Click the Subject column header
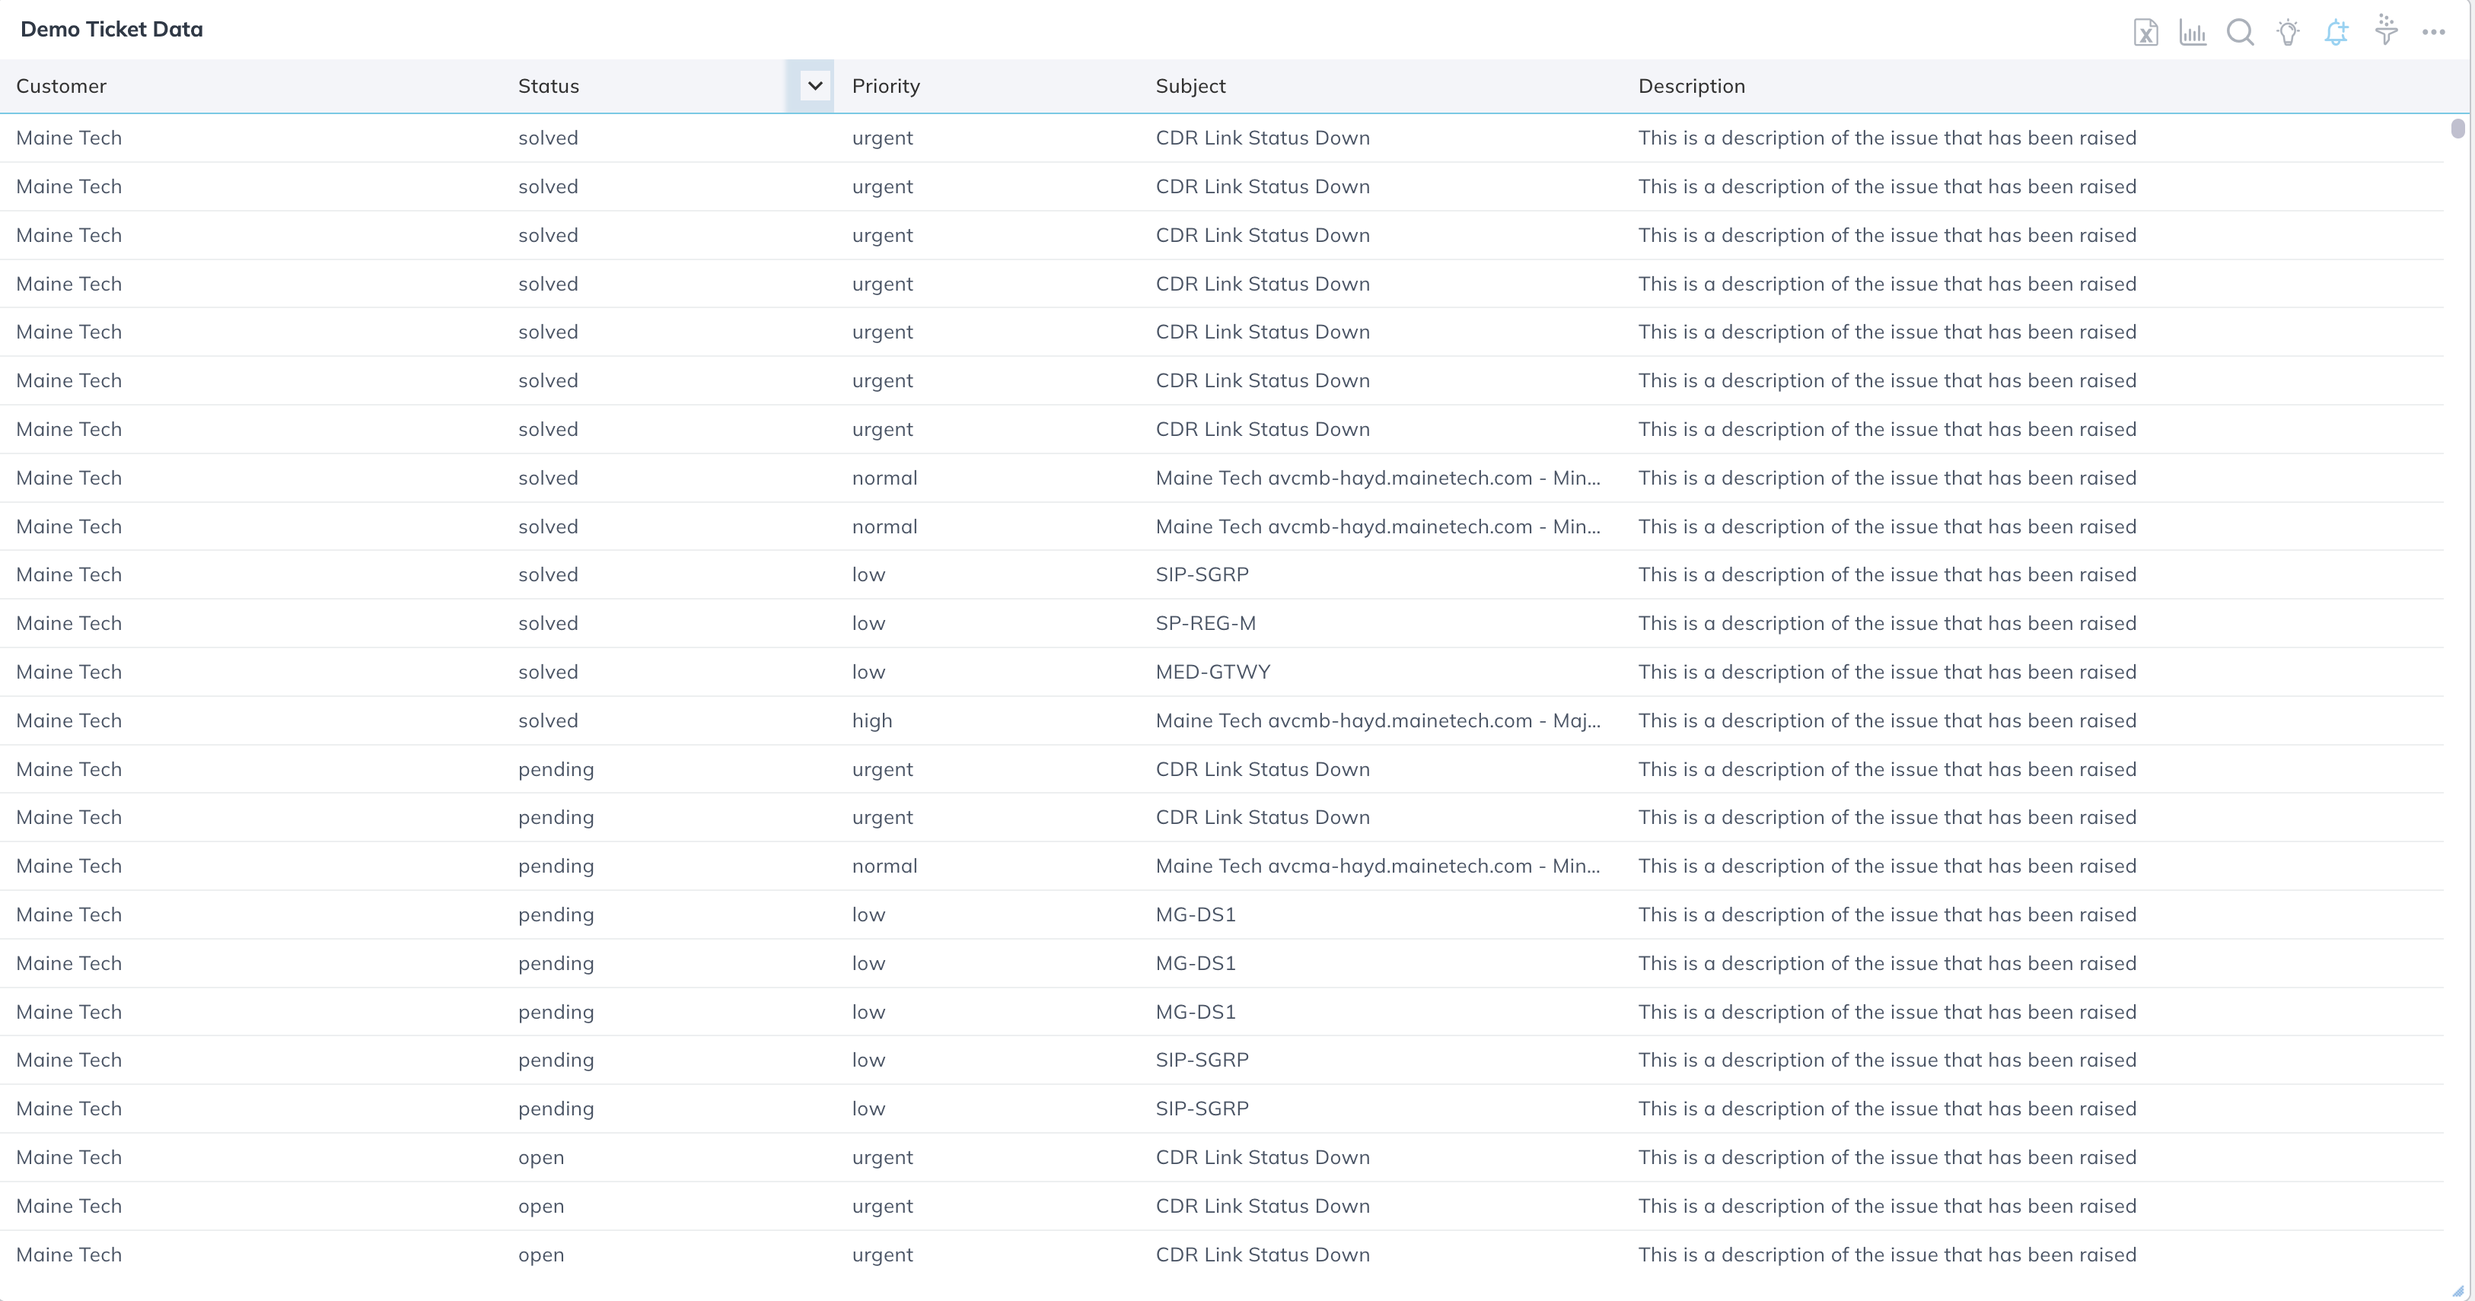This screenshot has height=1301, width=2475. click(1190, 87)
